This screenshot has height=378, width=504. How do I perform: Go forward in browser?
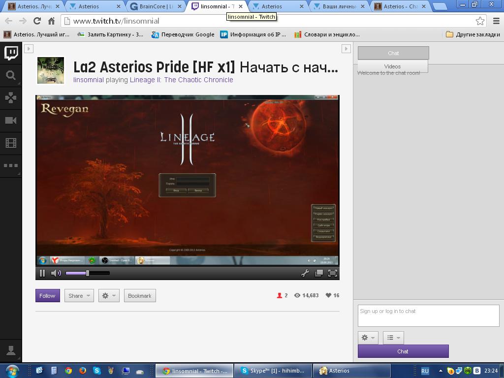coord(23,21)
